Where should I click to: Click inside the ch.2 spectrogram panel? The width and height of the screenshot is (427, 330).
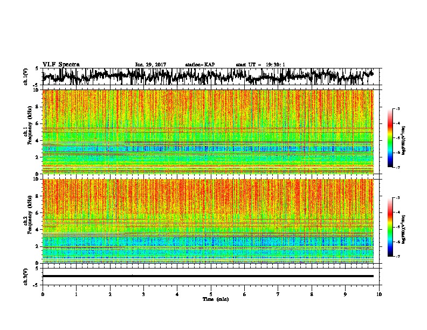coord(208,221)
